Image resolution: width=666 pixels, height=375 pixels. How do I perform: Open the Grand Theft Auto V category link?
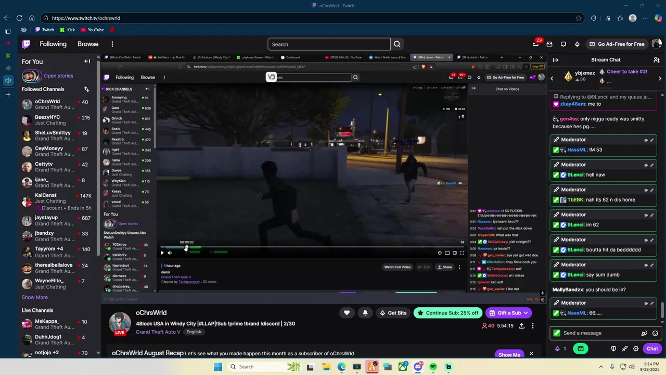tap(158, 332)
